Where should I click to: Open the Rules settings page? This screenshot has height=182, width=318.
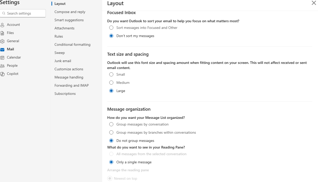click(59, 36)
